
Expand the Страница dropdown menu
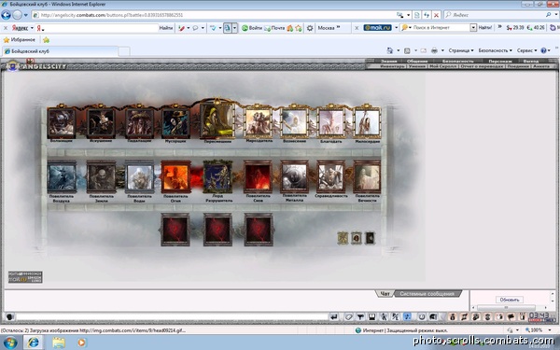click(x=461, y=50)
